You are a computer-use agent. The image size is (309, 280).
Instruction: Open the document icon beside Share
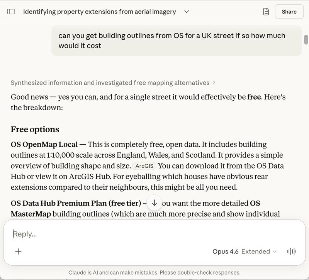coord(266,12)
